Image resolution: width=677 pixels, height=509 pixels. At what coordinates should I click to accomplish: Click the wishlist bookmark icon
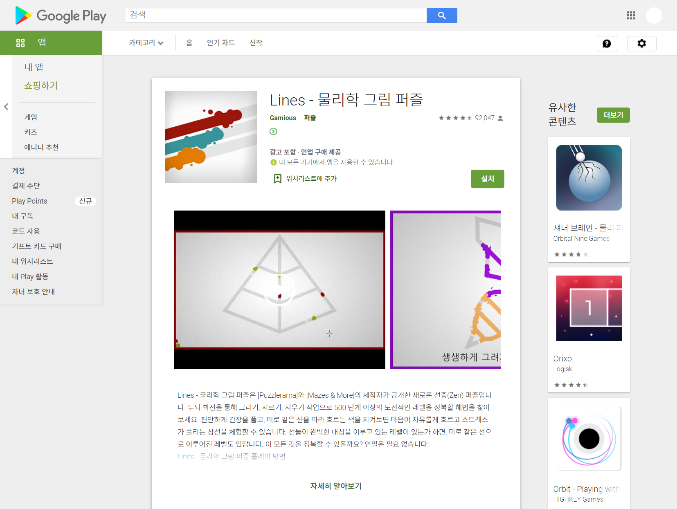(x=277, y=179)
